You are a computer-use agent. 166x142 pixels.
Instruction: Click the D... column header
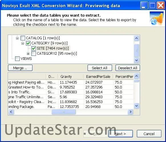tap(52, 76)
